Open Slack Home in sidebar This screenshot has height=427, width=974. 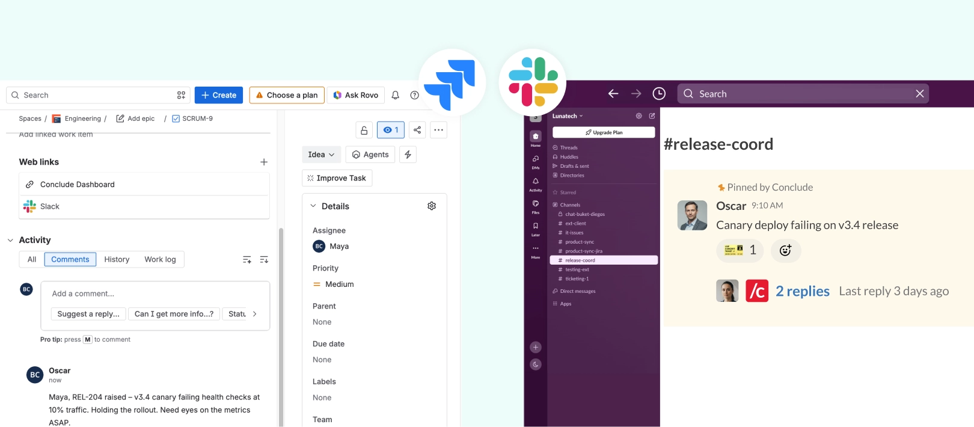pos(535,138)
